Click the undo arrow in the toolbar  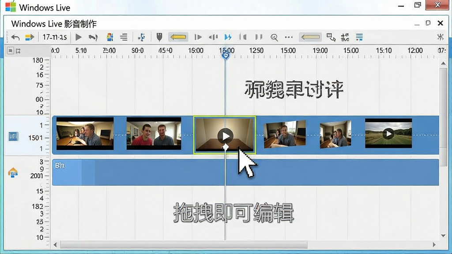click(15, 37)
